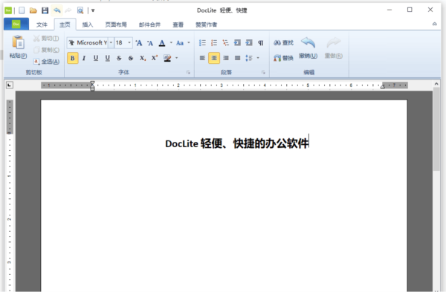Open the Microsoft YaHei font name dropdown
This screenshot has width=446, height=292.
pyautogui.click(x=111, y=42)
